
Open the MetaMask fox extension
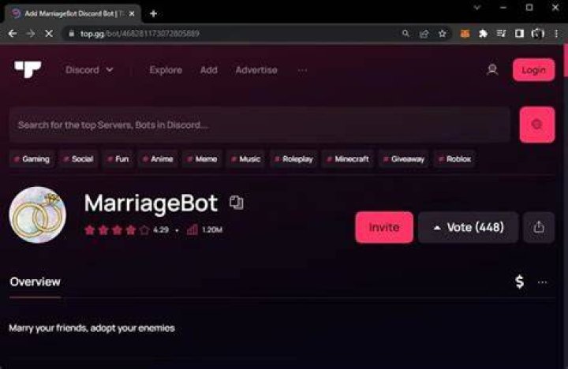tap(465, 34)
